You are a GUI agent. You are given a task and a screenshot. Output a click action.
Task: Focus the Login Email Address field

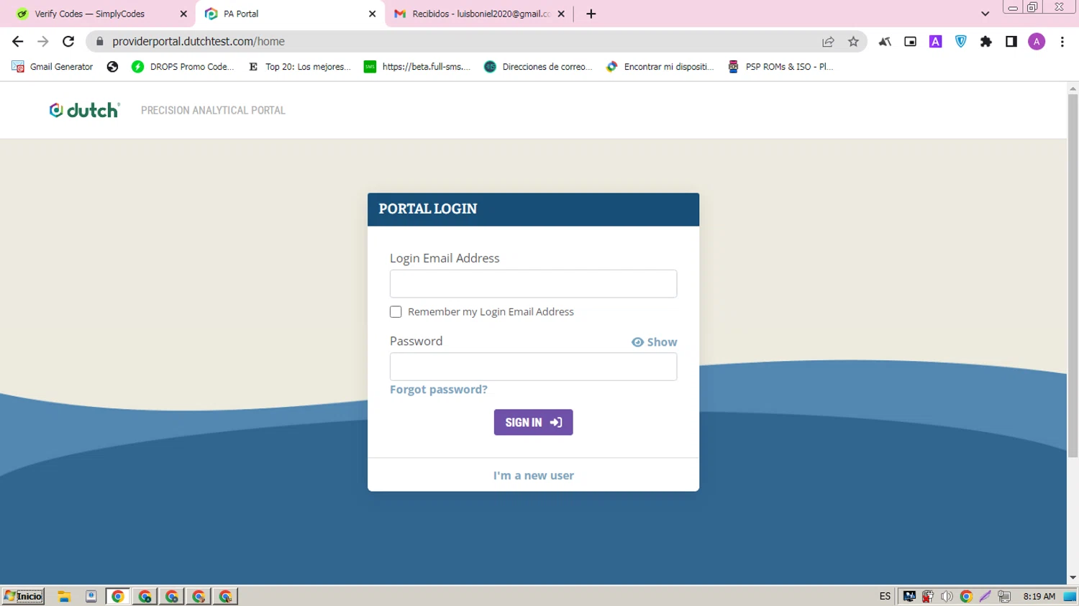533,284
